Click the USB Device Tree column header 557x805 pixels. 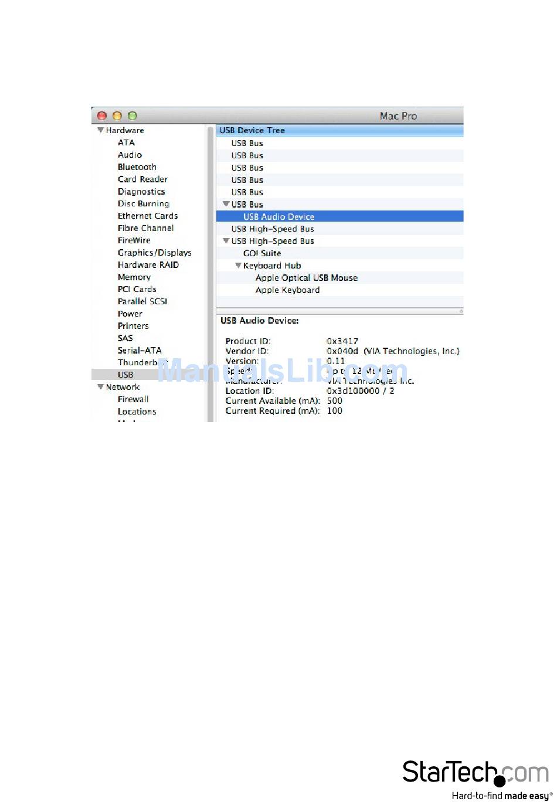(340, 130)
